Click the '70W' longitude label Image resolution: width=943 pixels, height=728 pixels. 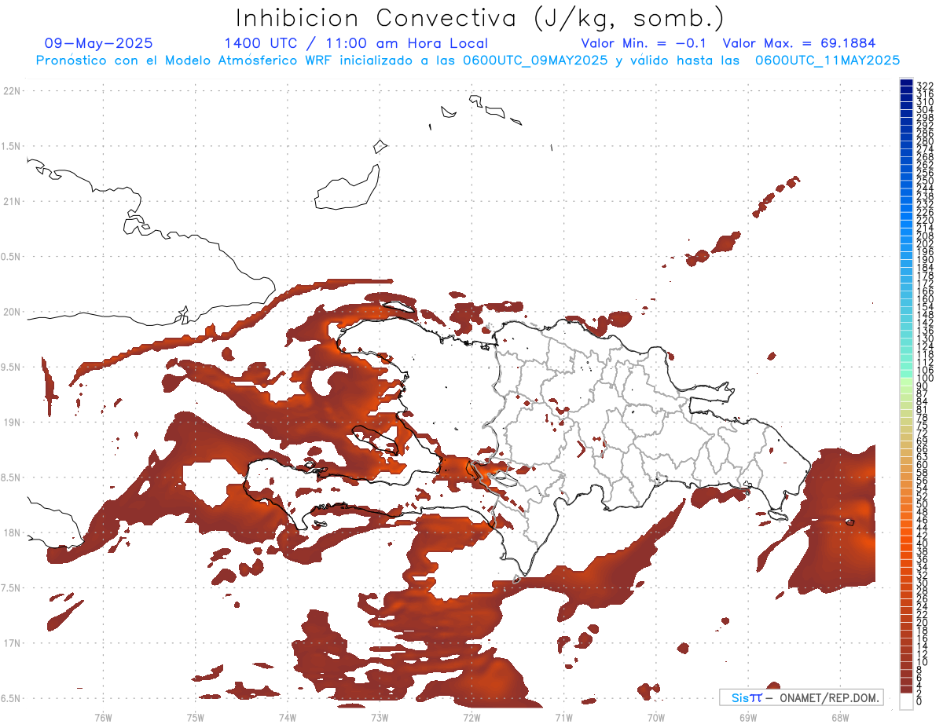coord(655,717)
